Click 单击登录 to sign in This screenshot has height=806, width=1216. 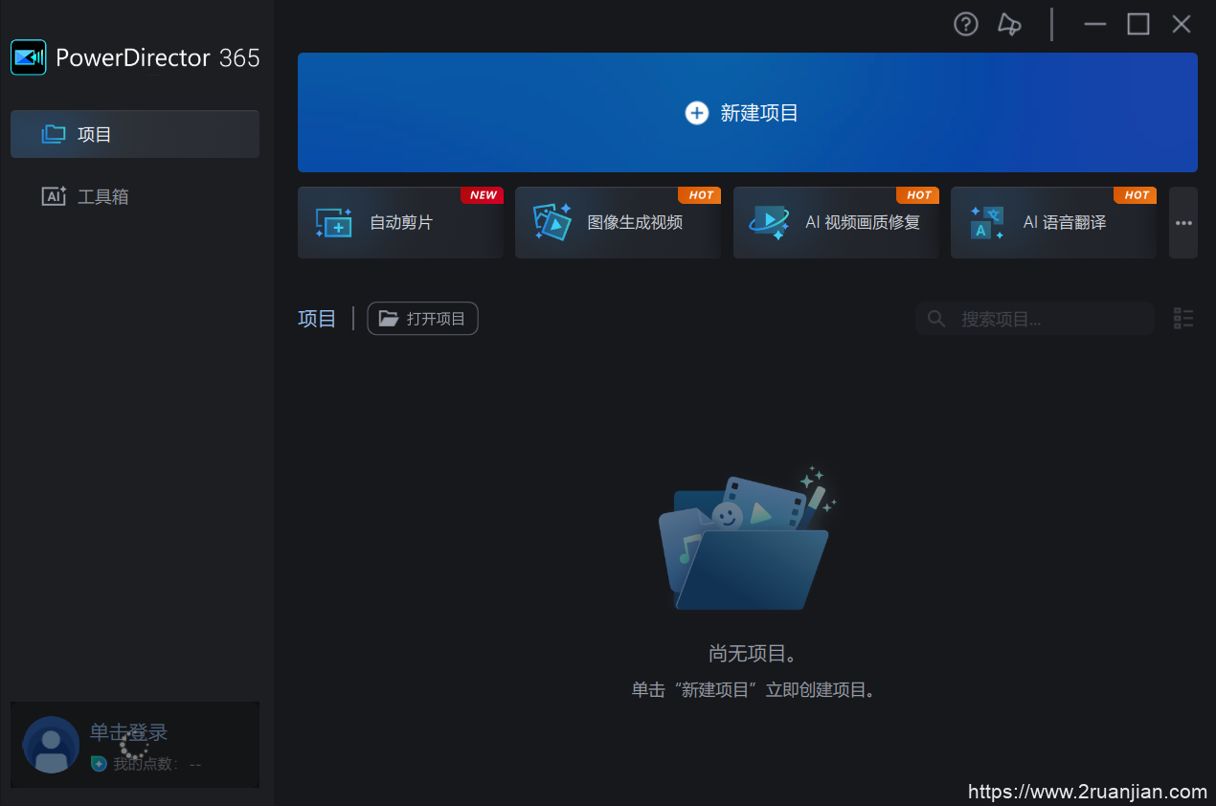(128, 732)
